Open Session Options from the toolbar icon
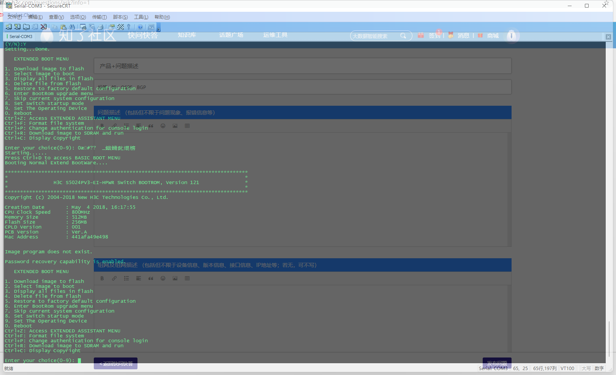This screenshot has height=375, width=616. coord(112,27)
